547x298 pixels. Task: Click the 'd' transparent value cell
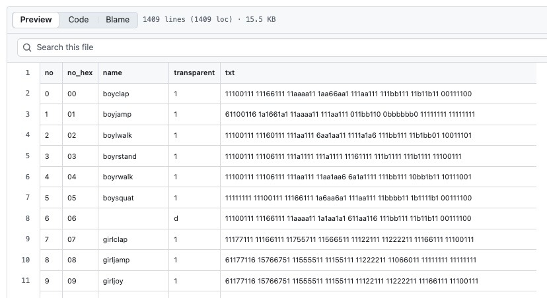(x=176, y=218)
